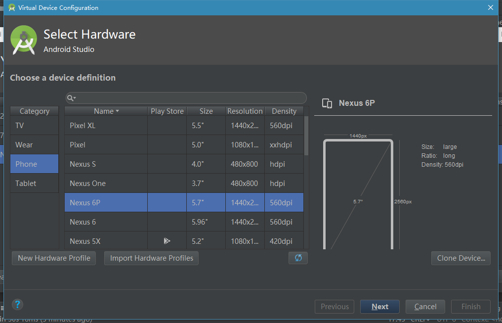
Task: Open the help question mark icon
Action: (x=18, y=304)
